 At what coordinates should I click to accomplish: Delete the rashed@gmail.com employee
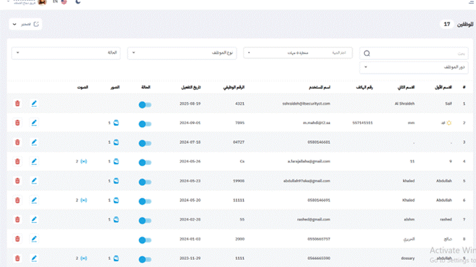(x=17, y=220)
